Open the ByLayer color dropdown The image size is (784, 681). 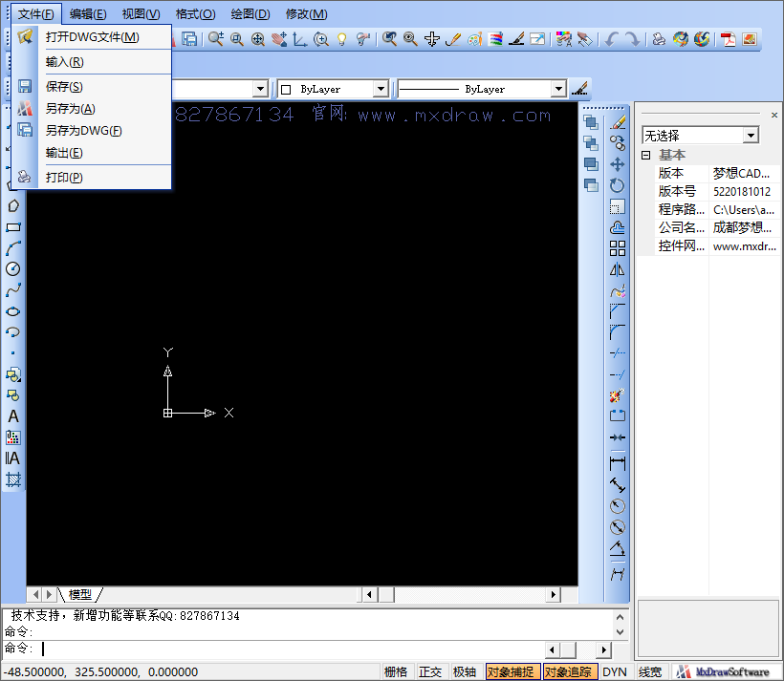381,88
